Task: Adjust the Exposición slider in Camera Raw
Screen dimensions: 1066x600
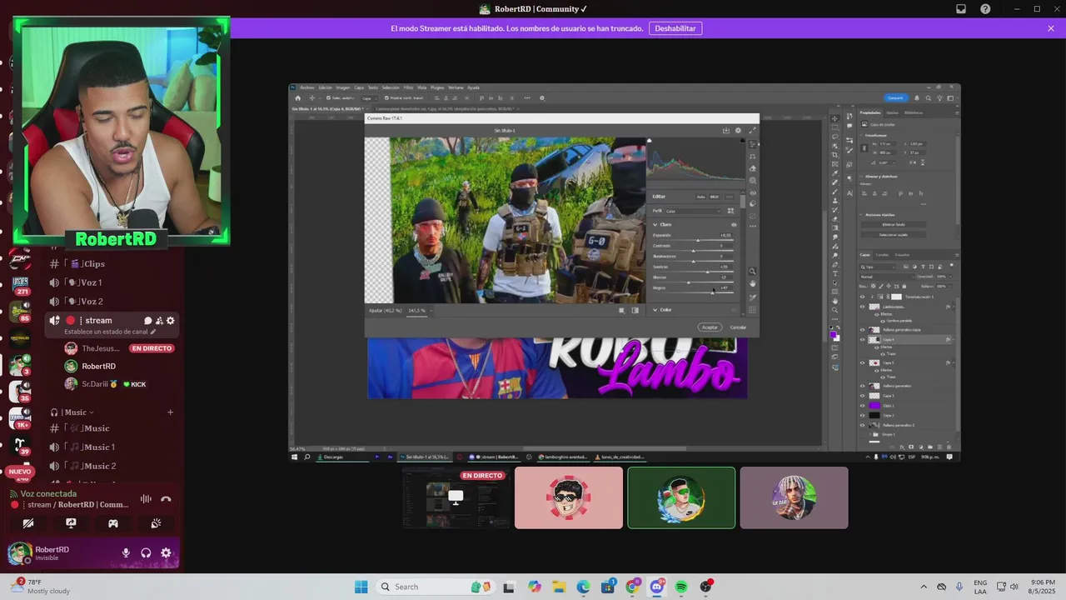Action: [697, 239]
